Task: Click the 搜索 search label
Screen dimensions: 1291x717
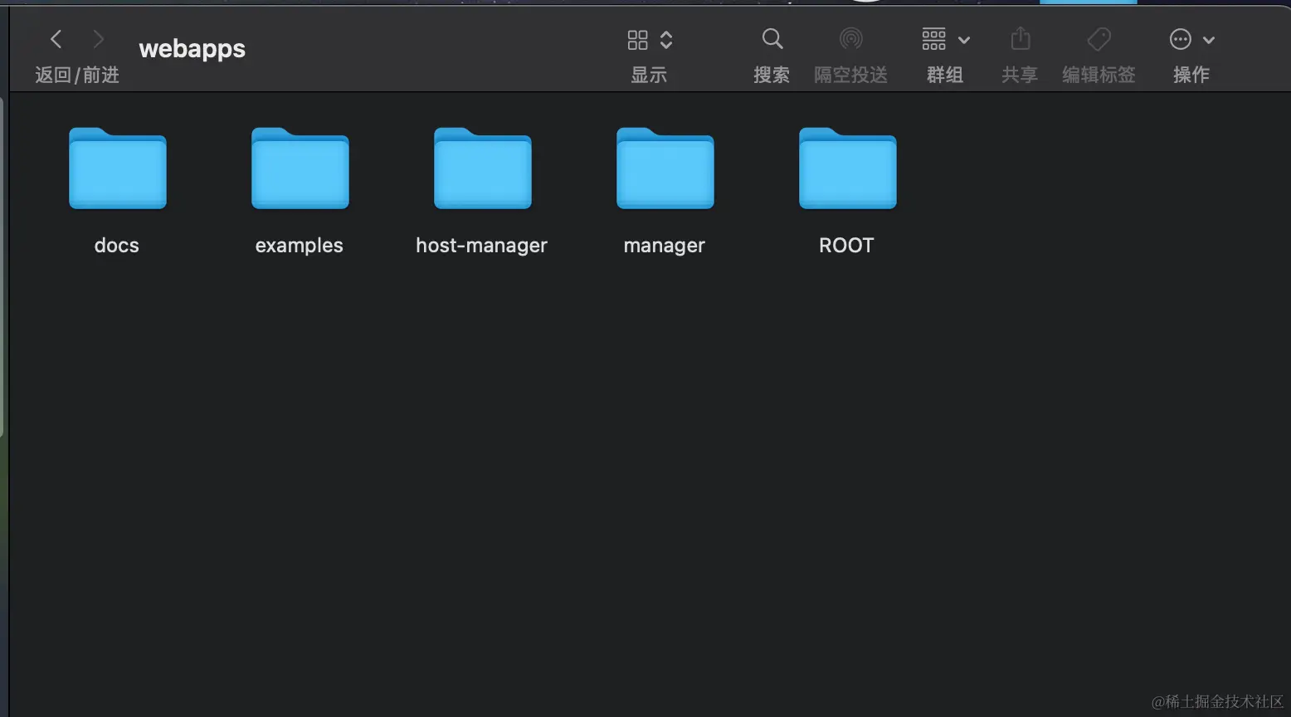Action: tap(772, 75)
